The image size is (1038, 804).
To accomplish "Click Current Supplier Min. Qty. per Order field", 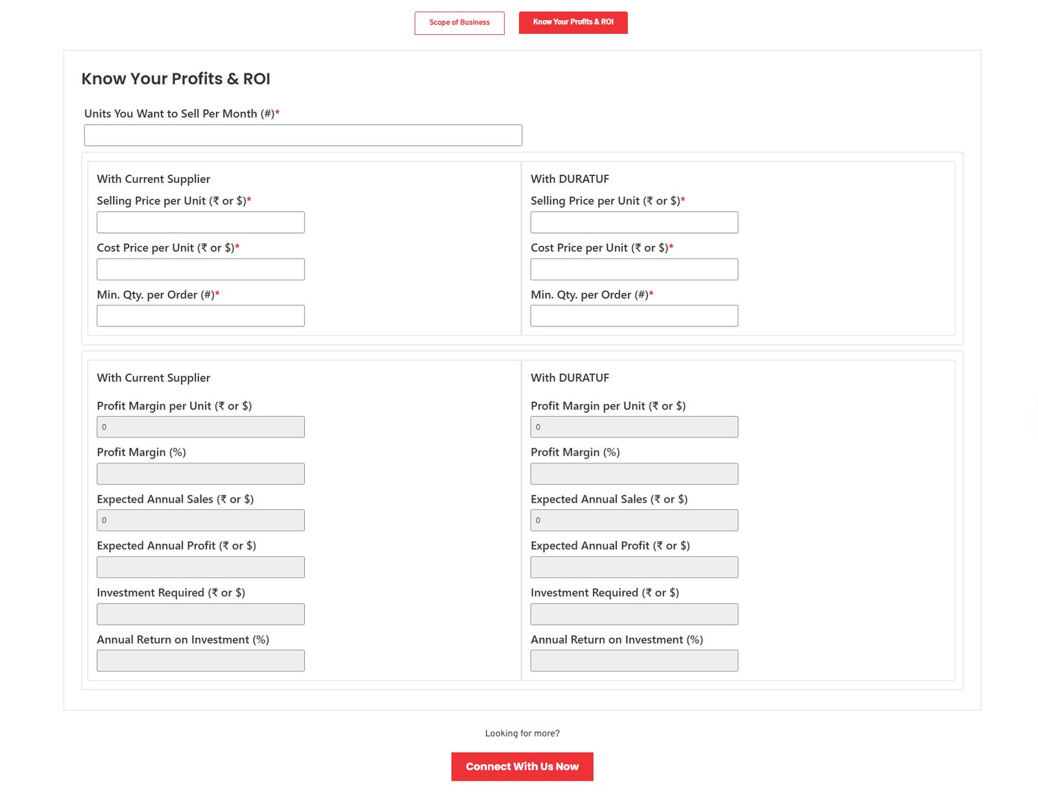I will tap(200, 316).
